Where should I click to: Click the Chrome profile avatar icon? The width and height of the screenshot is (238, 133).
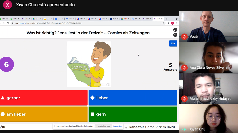pos(172,23)
